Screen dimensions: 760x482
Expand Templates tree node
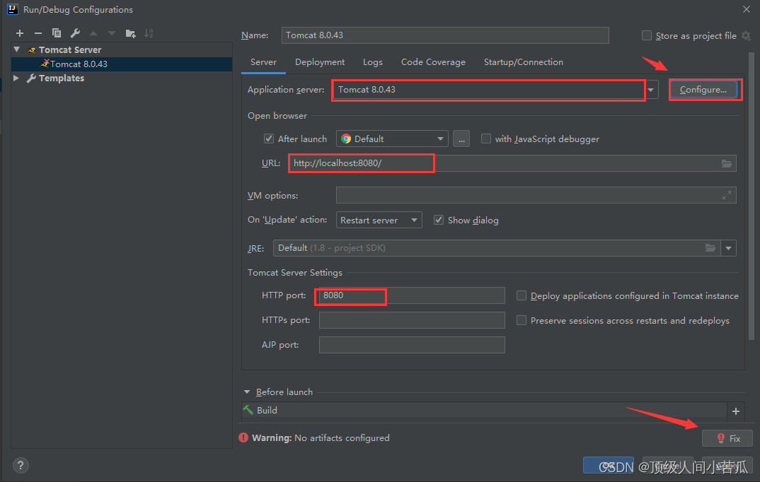click(16, 78)
